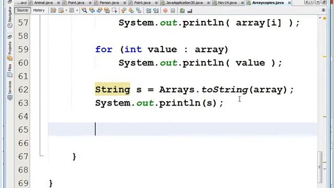Close the Arraycopies.java tab

click(289, 3)
